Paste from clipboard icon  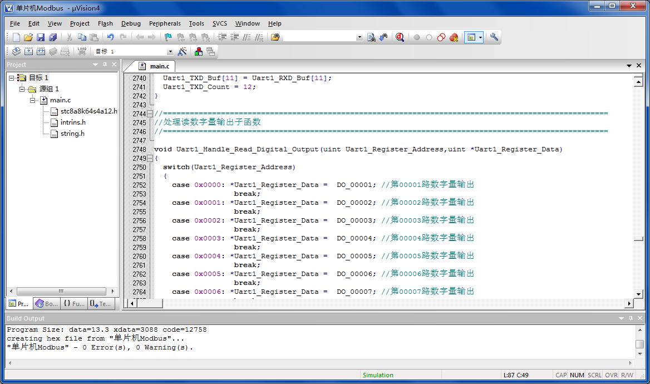click(x=94, y=37)
